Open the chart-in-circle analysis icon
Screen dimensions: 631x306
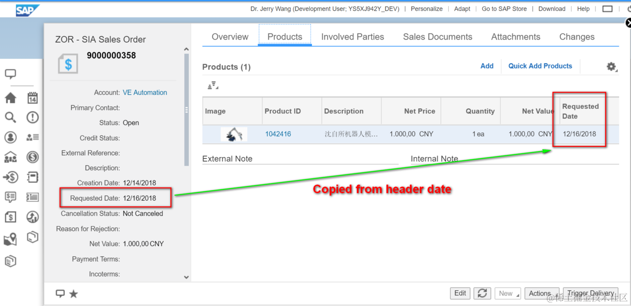click(33, 217)
